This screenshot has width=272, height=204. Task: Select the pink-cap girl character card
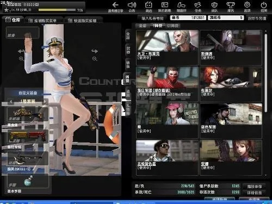(167, 121)
